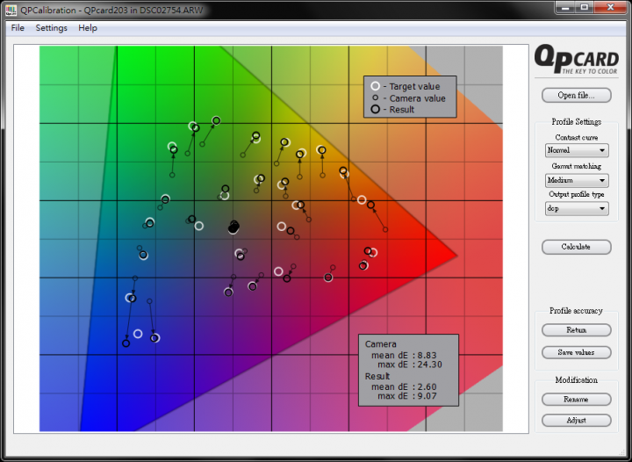
Task: Click the Return button under Profile accuracy
Action: 576,329
